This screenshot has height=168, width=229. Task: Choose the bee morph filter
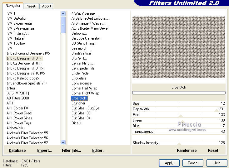pyautogui.click(x=79, y=48)
